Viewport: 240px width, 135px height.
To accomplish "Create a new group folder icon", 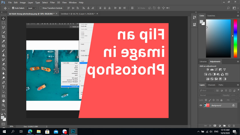I will pyautogui.click(x=224, y=126).
